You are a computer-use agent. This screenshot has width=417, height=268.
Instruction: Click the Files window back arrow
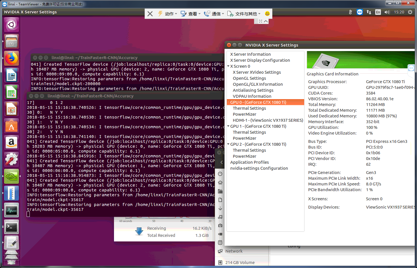[221, 162]
